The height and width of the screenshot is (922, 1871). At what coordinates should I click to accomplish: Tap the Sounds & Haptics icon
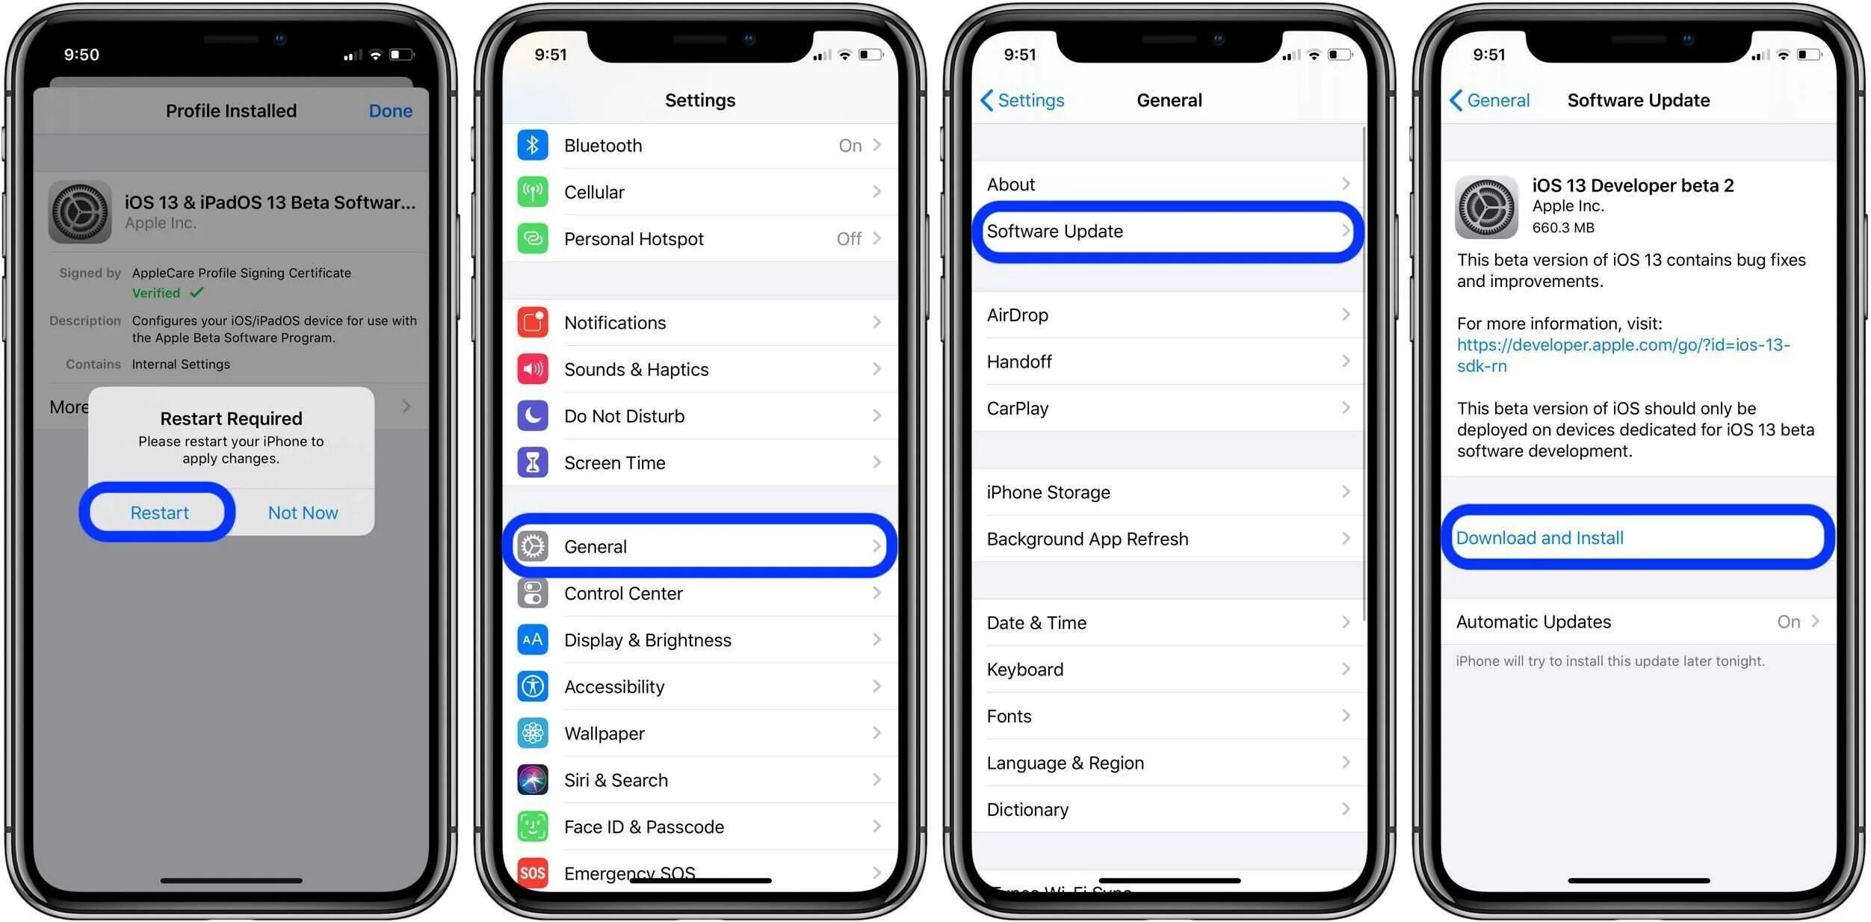pos(534,368)
